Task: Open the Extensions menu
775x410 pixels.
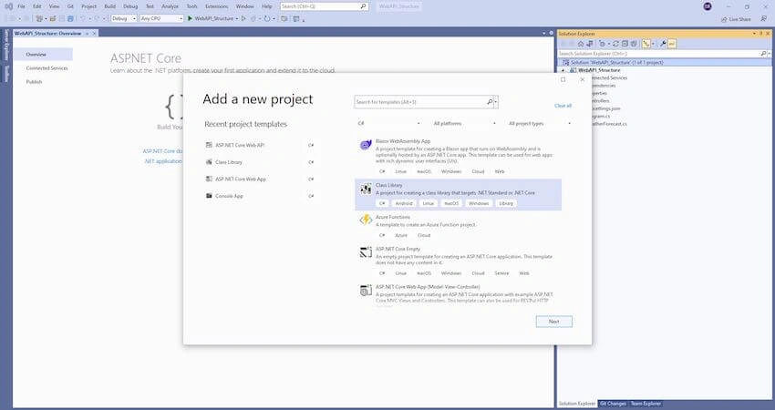Action: 216,6
